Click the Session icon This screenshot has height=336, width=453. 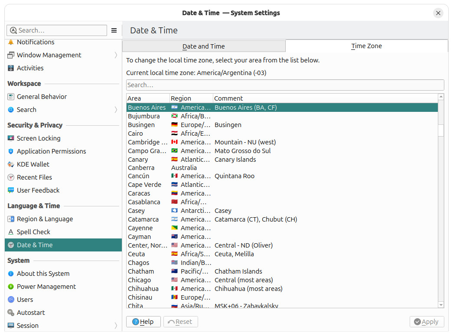11,325
